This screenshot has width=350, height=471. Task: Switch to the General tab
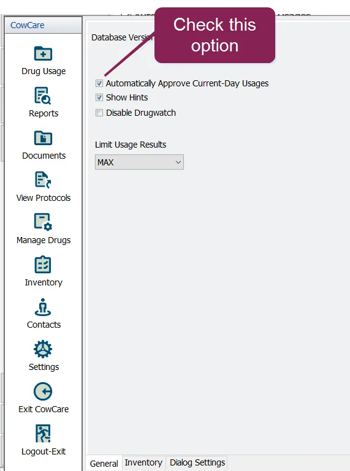tap(104, 463)
